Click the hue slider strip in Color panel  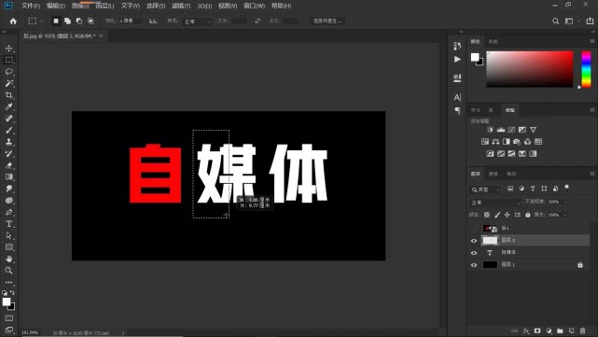tap(586, 69)
